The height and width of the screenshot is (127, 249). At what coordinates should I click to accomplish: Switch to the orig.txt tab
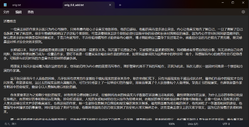point(17,5)
